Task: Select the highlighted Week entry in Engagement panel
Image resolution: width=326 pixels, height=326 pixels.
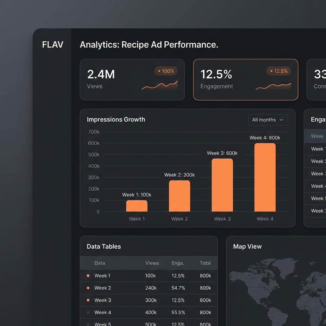Action: tap(318, 136)
